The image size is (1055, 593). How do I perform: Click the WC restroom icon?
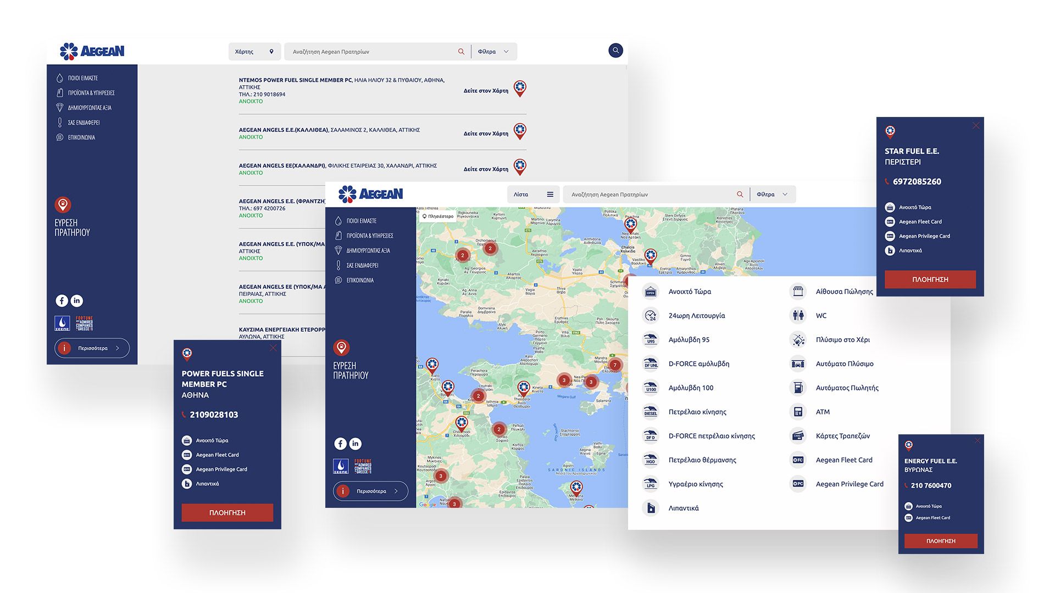coord(798,316)
